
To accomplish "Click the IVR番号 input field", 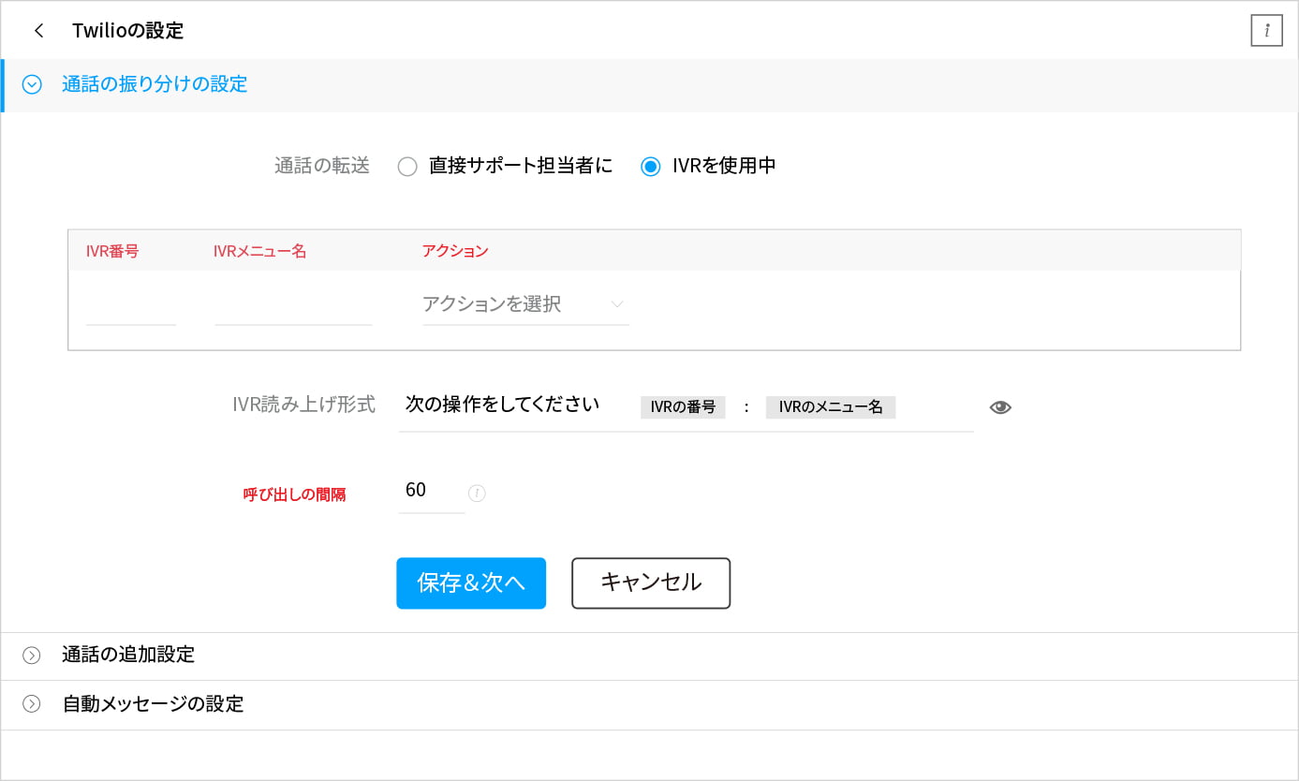I will pyautogui.click(x=130, y=307).
